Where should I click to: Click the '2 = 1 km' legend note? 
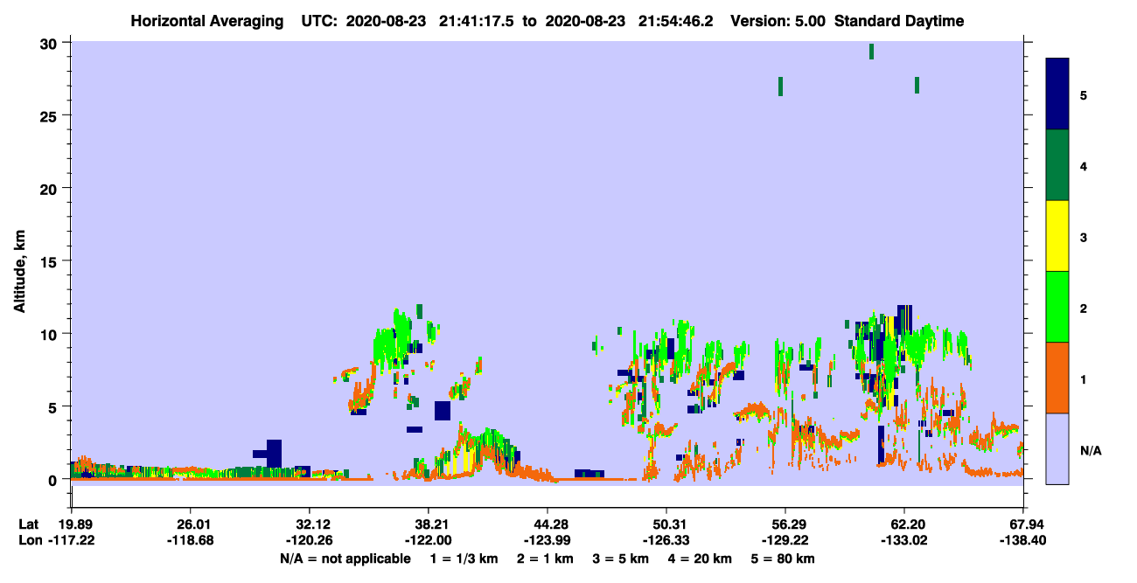click(x=546, y=559)
